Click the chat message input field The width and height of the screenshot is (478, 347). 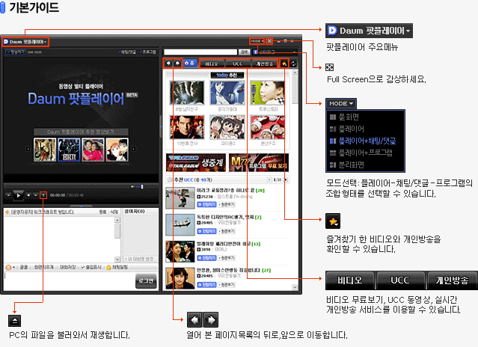[70, 281]
